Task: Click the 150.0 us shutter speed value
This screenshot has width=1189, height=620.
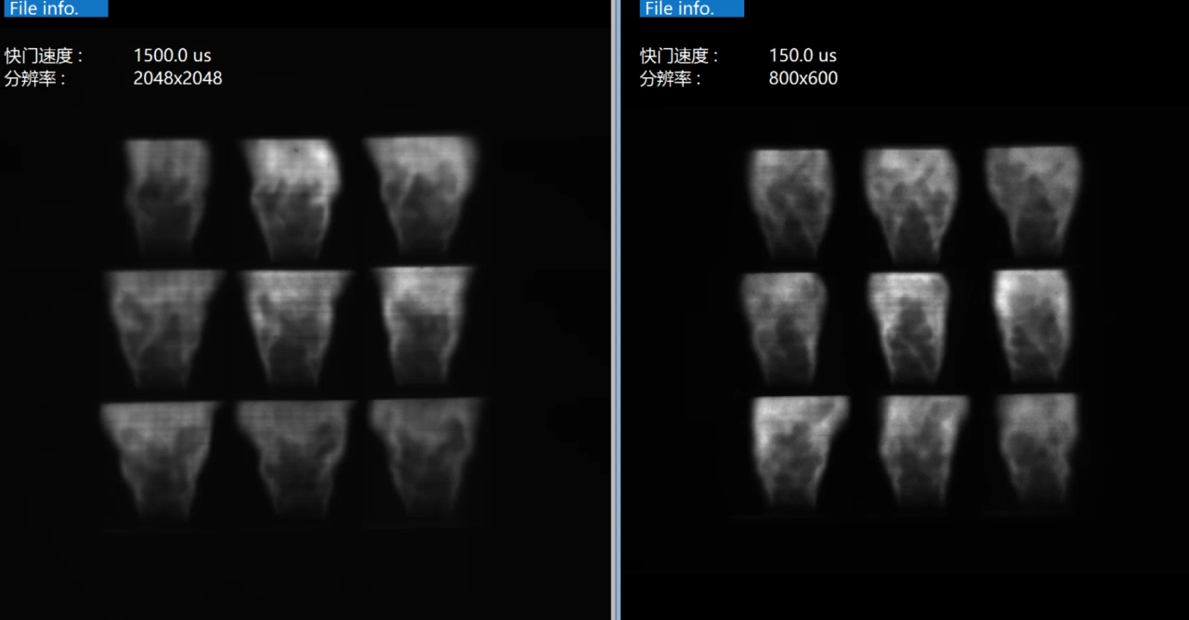Action: tap(803, 56)
